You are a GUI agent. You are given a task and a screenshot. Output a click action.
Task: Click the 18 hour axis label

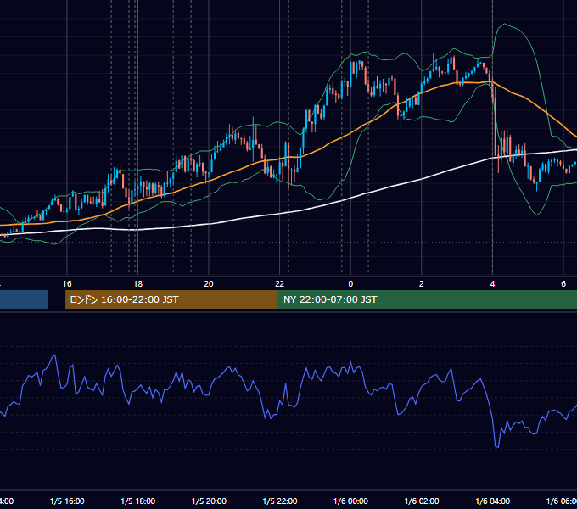pyautogui.click(x=137, y=284)
